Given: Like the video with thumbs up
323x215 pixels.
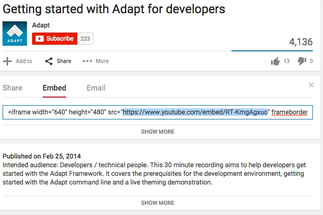Looking at the screenshot, I should (275, 61).
